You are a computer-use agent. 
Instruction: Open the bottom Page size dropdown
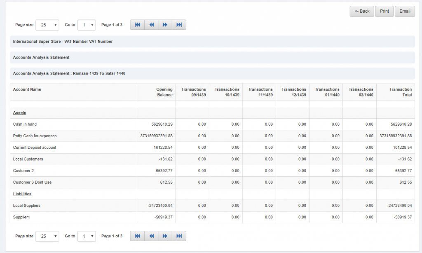click(47, 236)
